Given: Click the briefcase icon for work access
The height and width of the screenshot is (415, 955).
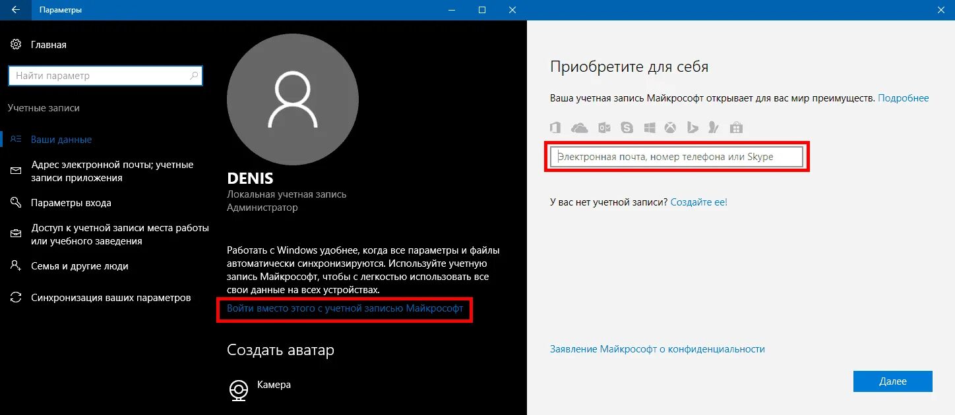Looking at the screenshot, I should click(x=16, y=235).
